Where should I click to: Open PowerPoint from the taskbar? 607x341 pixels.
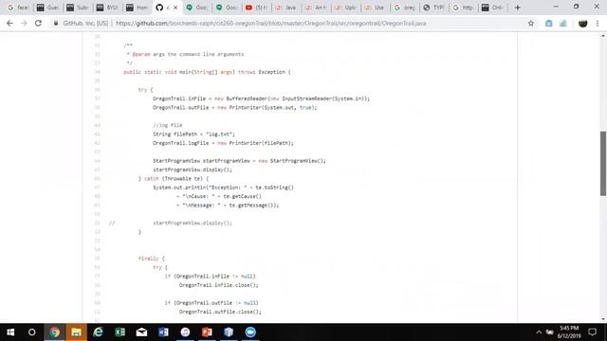(x=207, y=332)
